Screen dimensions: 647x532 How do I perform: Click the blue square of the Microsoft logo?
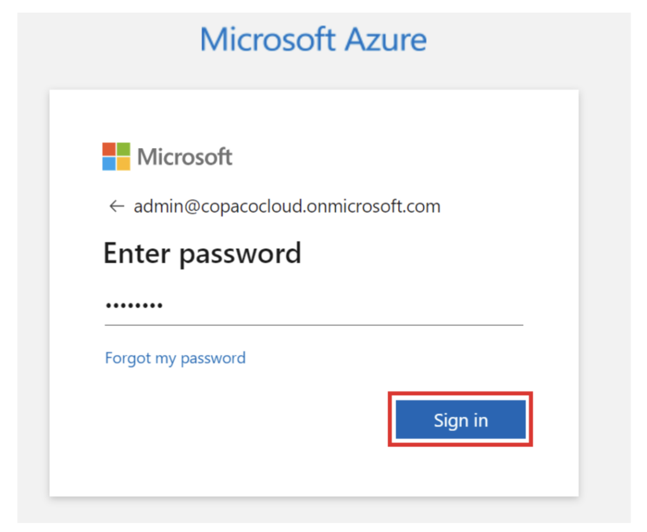pyautogui.click(x=109, y=164)
